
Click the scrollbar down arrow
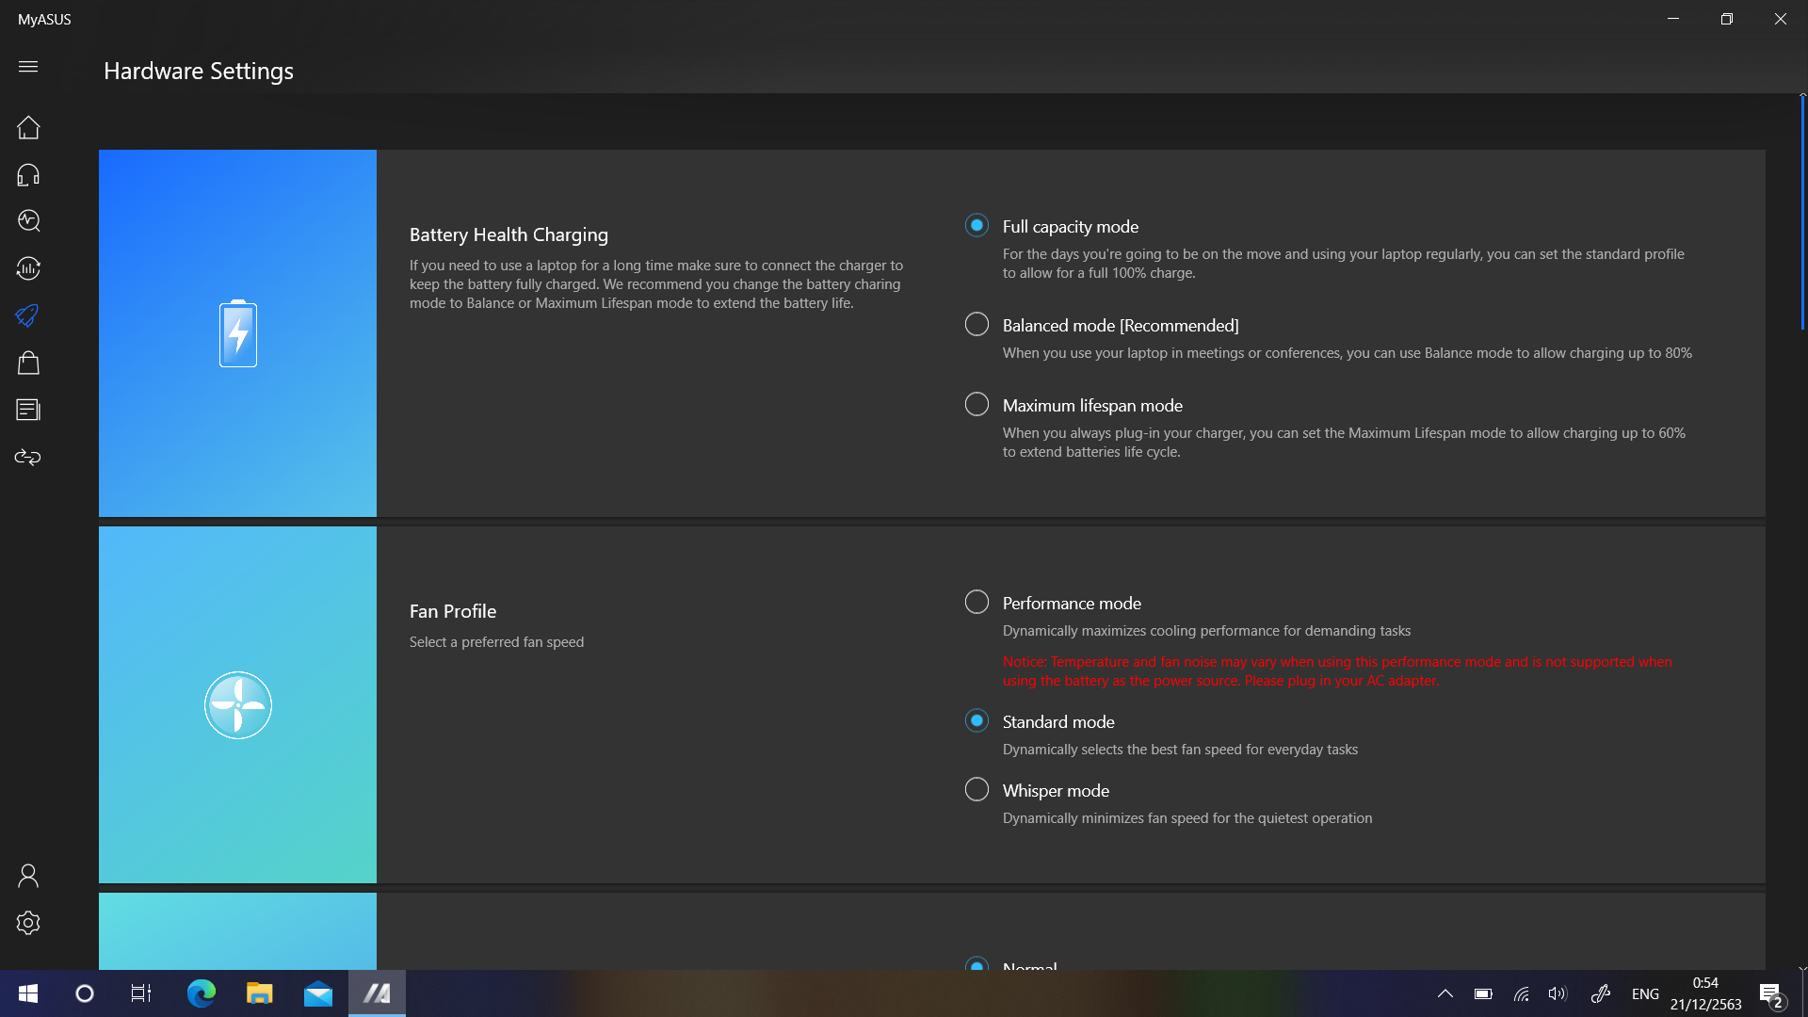(1802, 966)
